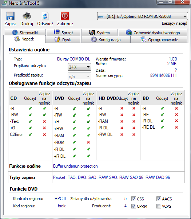This screenshot has height=219, width=191.
Task: Click green check for DVD +R DL write
Action: 88,156
